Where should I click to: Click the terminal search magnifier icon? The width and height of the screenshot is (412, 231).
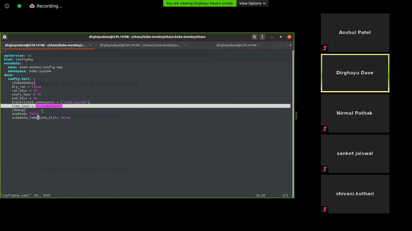(255, 37)
